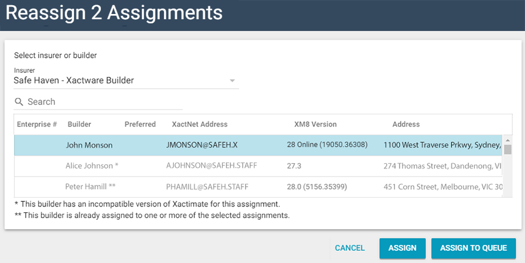Viewport: 525px width, 263px height.
Task: Select the Alice Johnson builder row
Action: pyautogui.click(x=92, y=166)
